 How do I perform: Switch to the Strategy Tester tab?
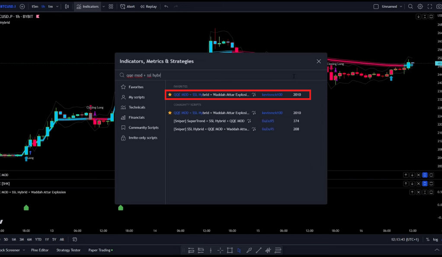point(68,250)
